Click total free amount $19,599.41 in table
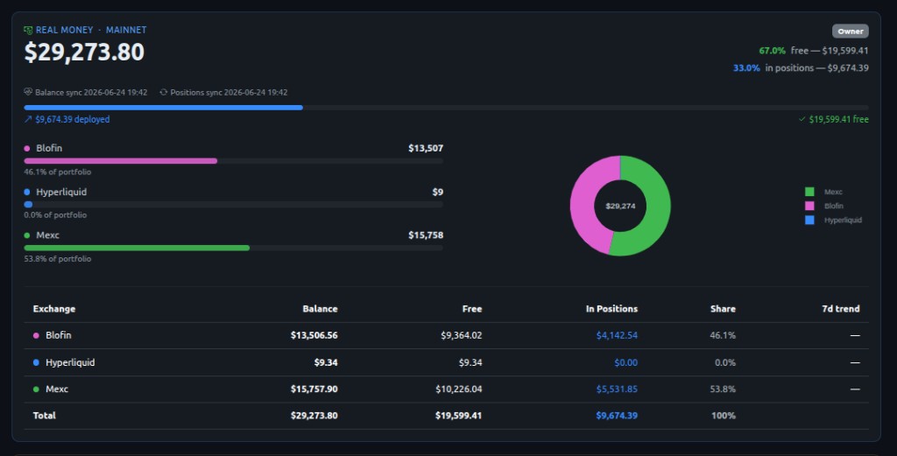897x456 pixels. point(458,416)
